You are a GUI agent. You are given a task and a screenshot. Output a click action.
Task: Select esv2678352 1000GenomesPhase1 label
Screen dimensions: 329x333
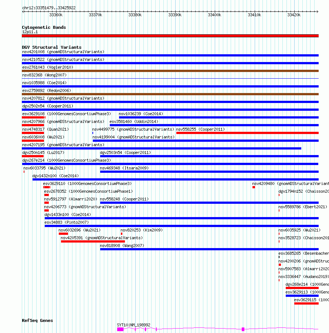[x=88, y=191]
